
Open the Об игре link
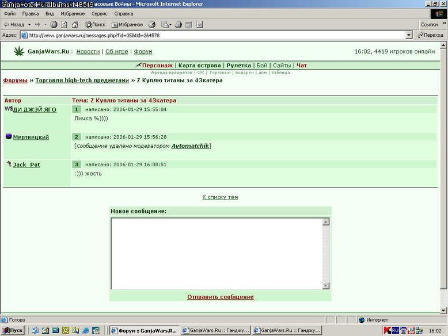[116, 51]
